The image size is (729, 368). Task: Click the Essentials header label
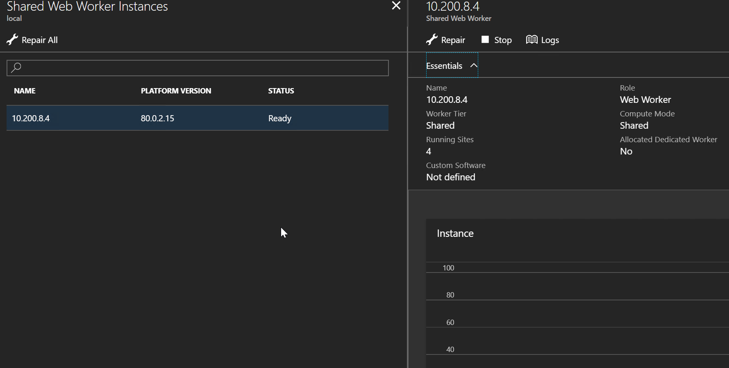pyautogui.click(x=444, y=66)
